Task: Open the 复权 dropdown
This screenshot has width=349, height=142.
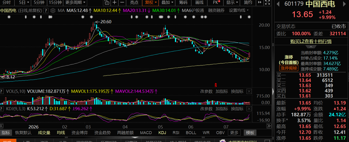Action: click(x=151, y=3)
